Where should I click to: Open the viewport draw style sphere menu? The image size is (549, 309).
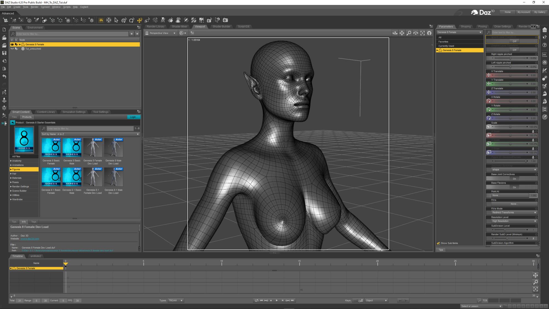(183, 33)
